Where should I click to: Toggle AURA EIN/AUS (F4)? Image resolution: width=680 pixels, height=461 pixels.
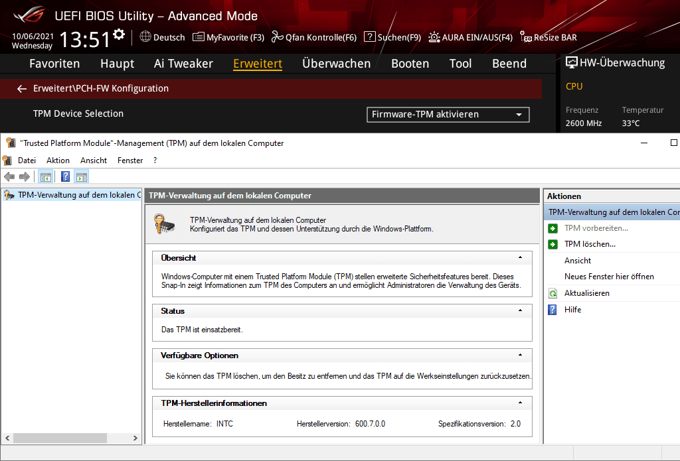pyautogui.click(x=471, y=37)
